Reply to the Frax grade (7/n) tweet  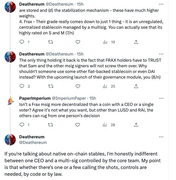point(22,42)
